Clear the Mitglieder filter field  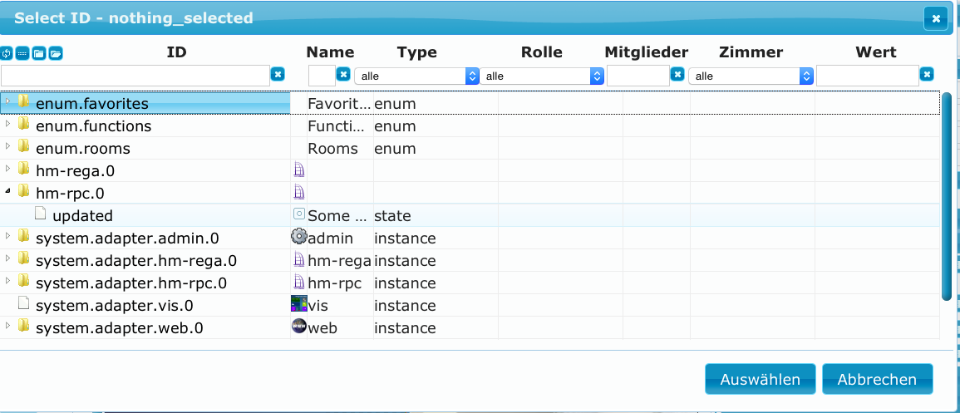point(677,75)
